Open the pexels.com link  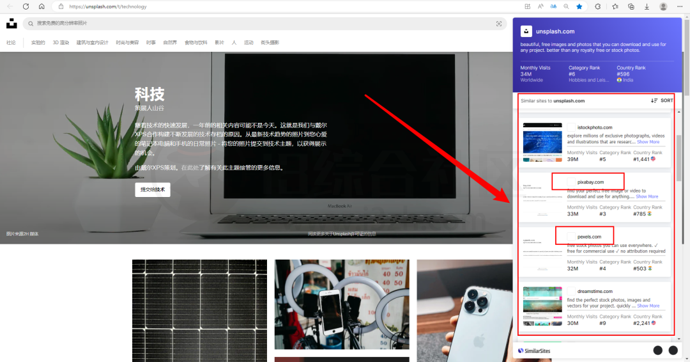pyautogui.click(x=589, y=237)
